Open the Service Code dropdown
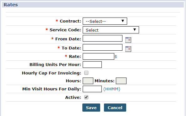This screenshot has width=186, height=116. pos(111,30)
